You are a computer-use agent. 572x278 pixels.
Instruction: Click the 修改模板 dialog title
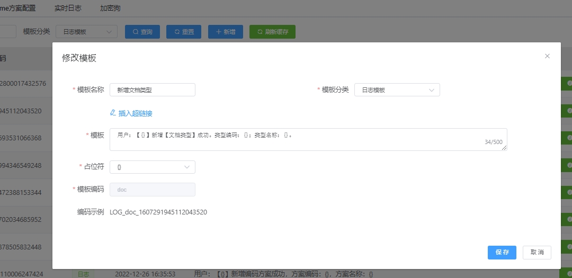pyautogui.click(x=79, y=58)
